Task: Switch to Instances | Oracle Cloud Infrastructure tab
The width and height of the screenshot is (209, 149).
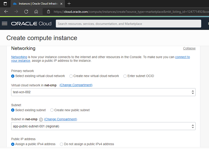Action: (x=38, y=4)
